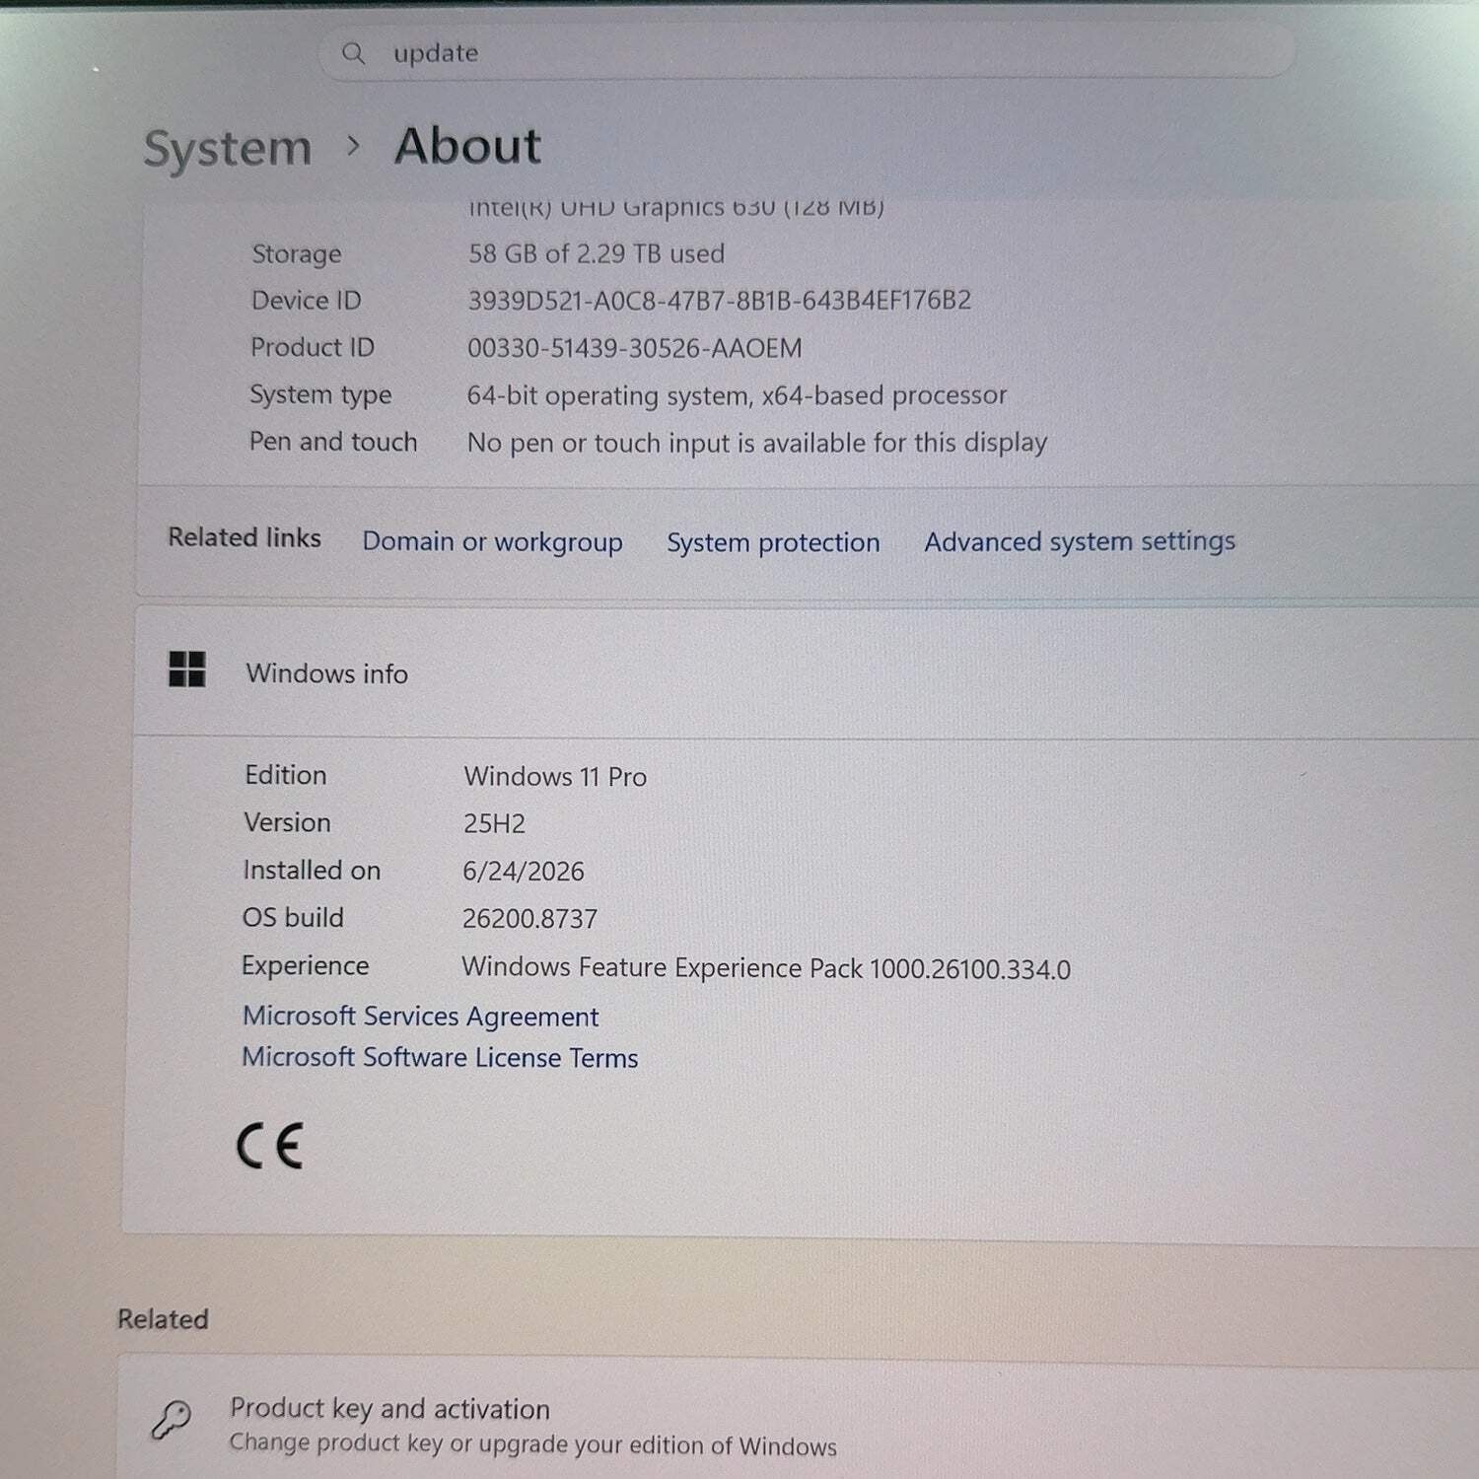Click the Windows logo icon beside Windows info

point(187,669)
